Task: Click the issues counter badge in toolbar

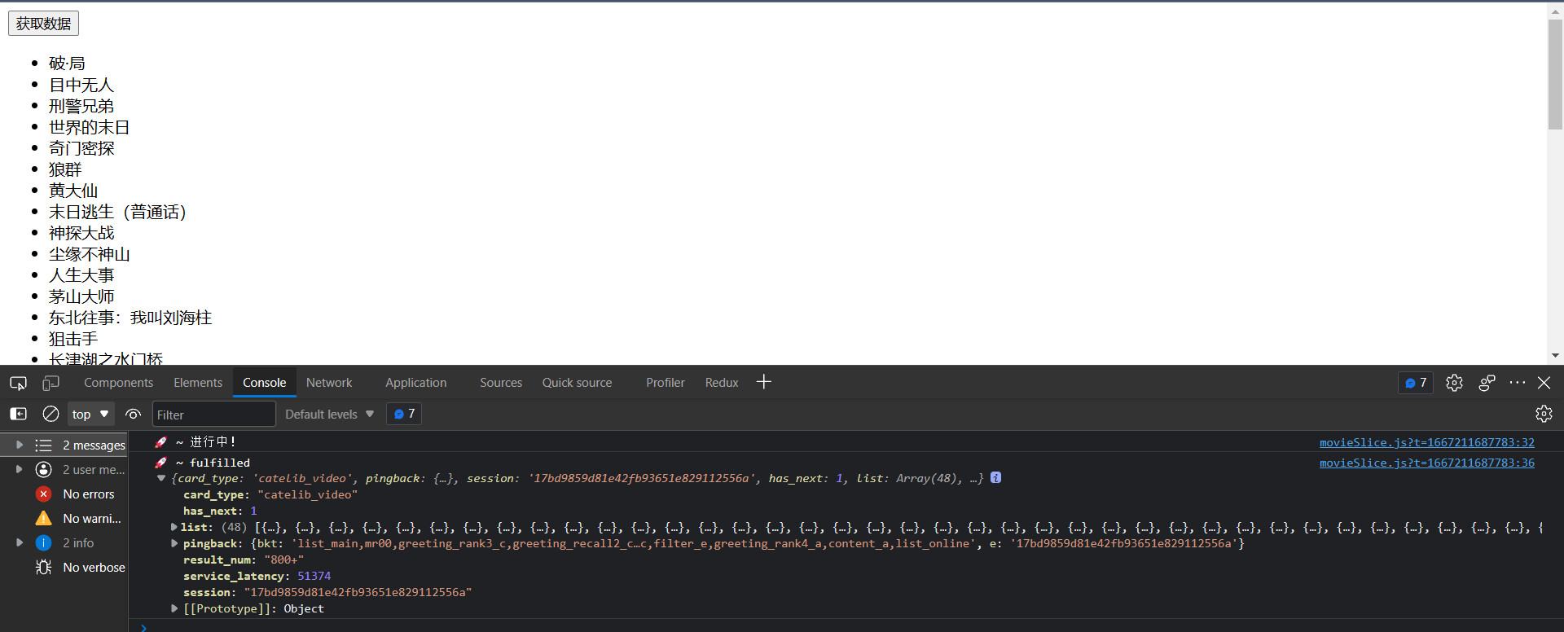Action: (1416, 383)
